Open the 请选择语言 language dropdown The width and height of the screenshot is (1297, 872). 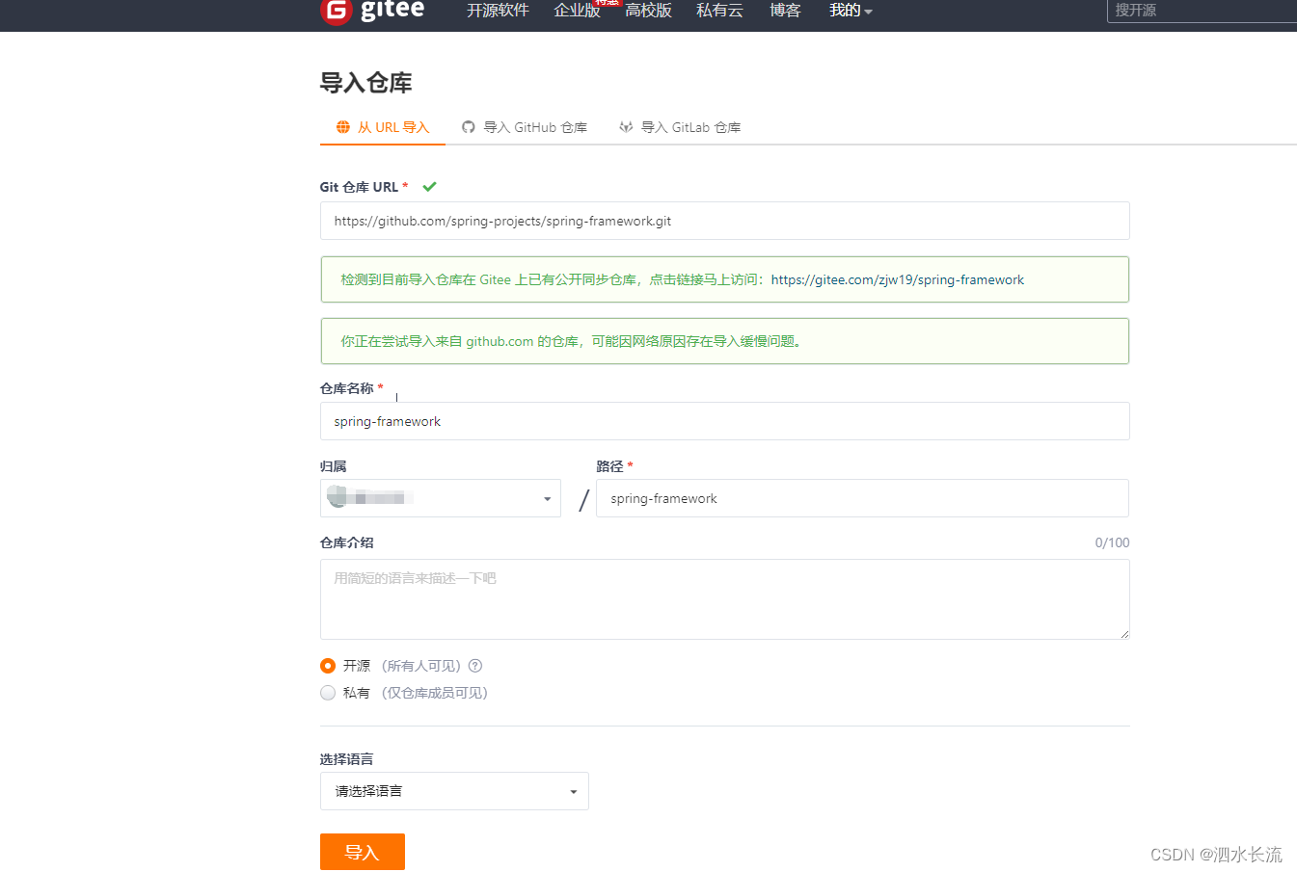(x=454, y=791)
